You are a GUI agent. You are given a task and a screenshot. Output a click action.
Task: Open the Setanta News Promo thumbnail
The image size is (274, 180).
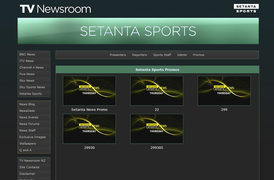coord(89,91)
